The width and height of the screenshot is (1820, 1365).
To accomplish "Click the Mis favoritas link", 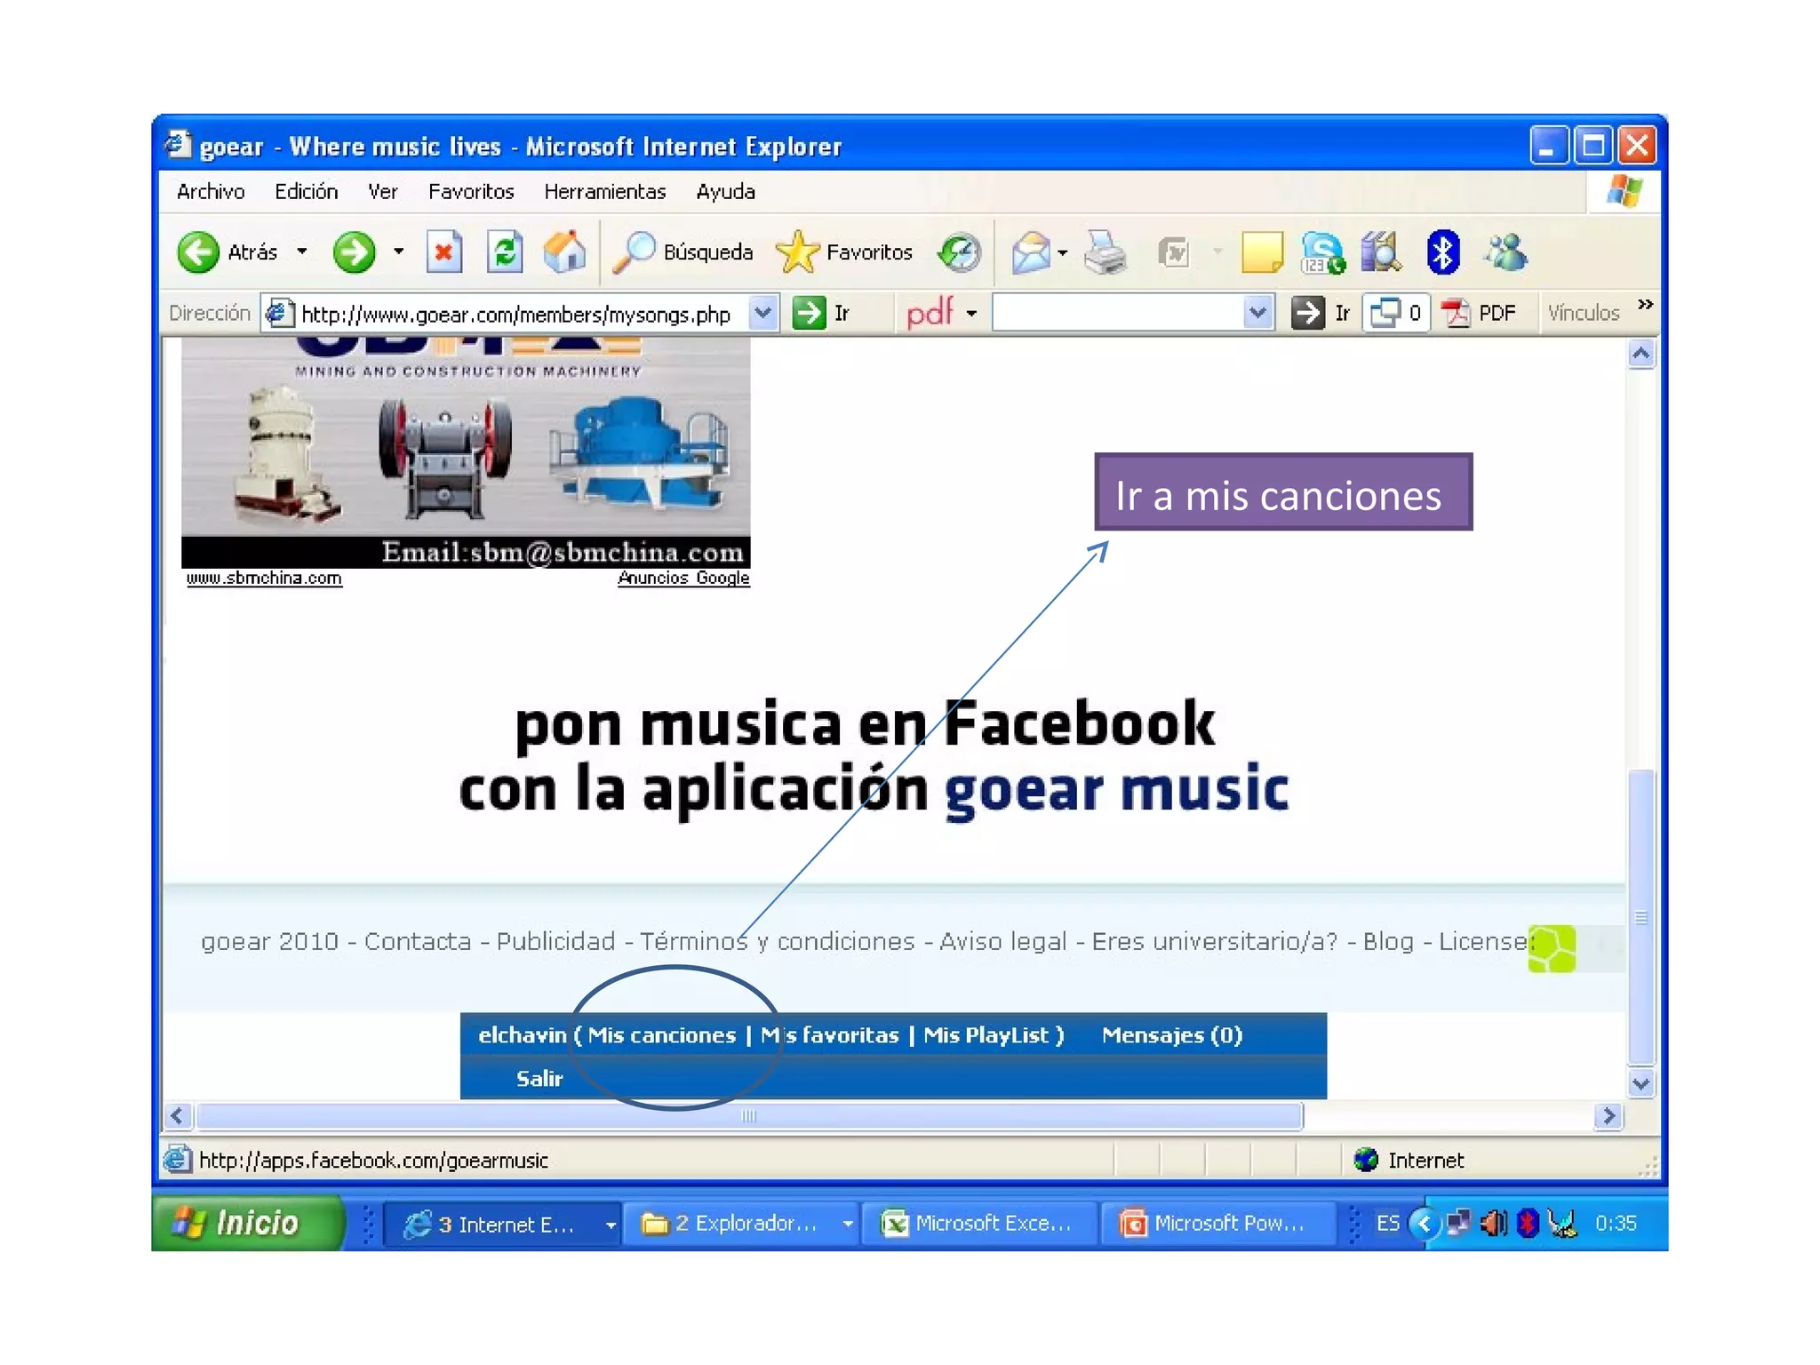I will (x=830, y=1035).
